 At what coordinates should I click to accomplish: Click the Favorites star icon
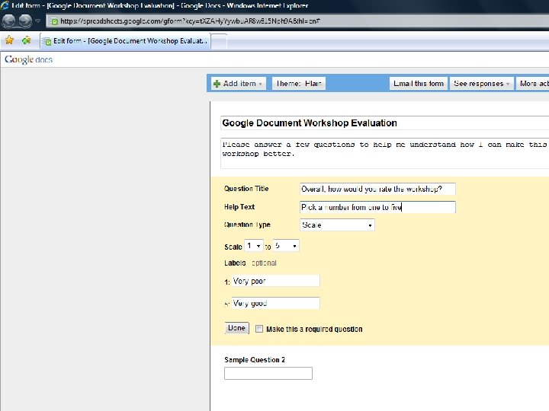tap(9, 40)
